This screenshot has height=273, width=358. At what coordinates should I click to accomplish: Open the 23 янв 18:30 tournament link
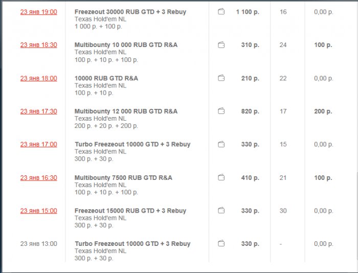pyautogui.click(x=39, y=45)
